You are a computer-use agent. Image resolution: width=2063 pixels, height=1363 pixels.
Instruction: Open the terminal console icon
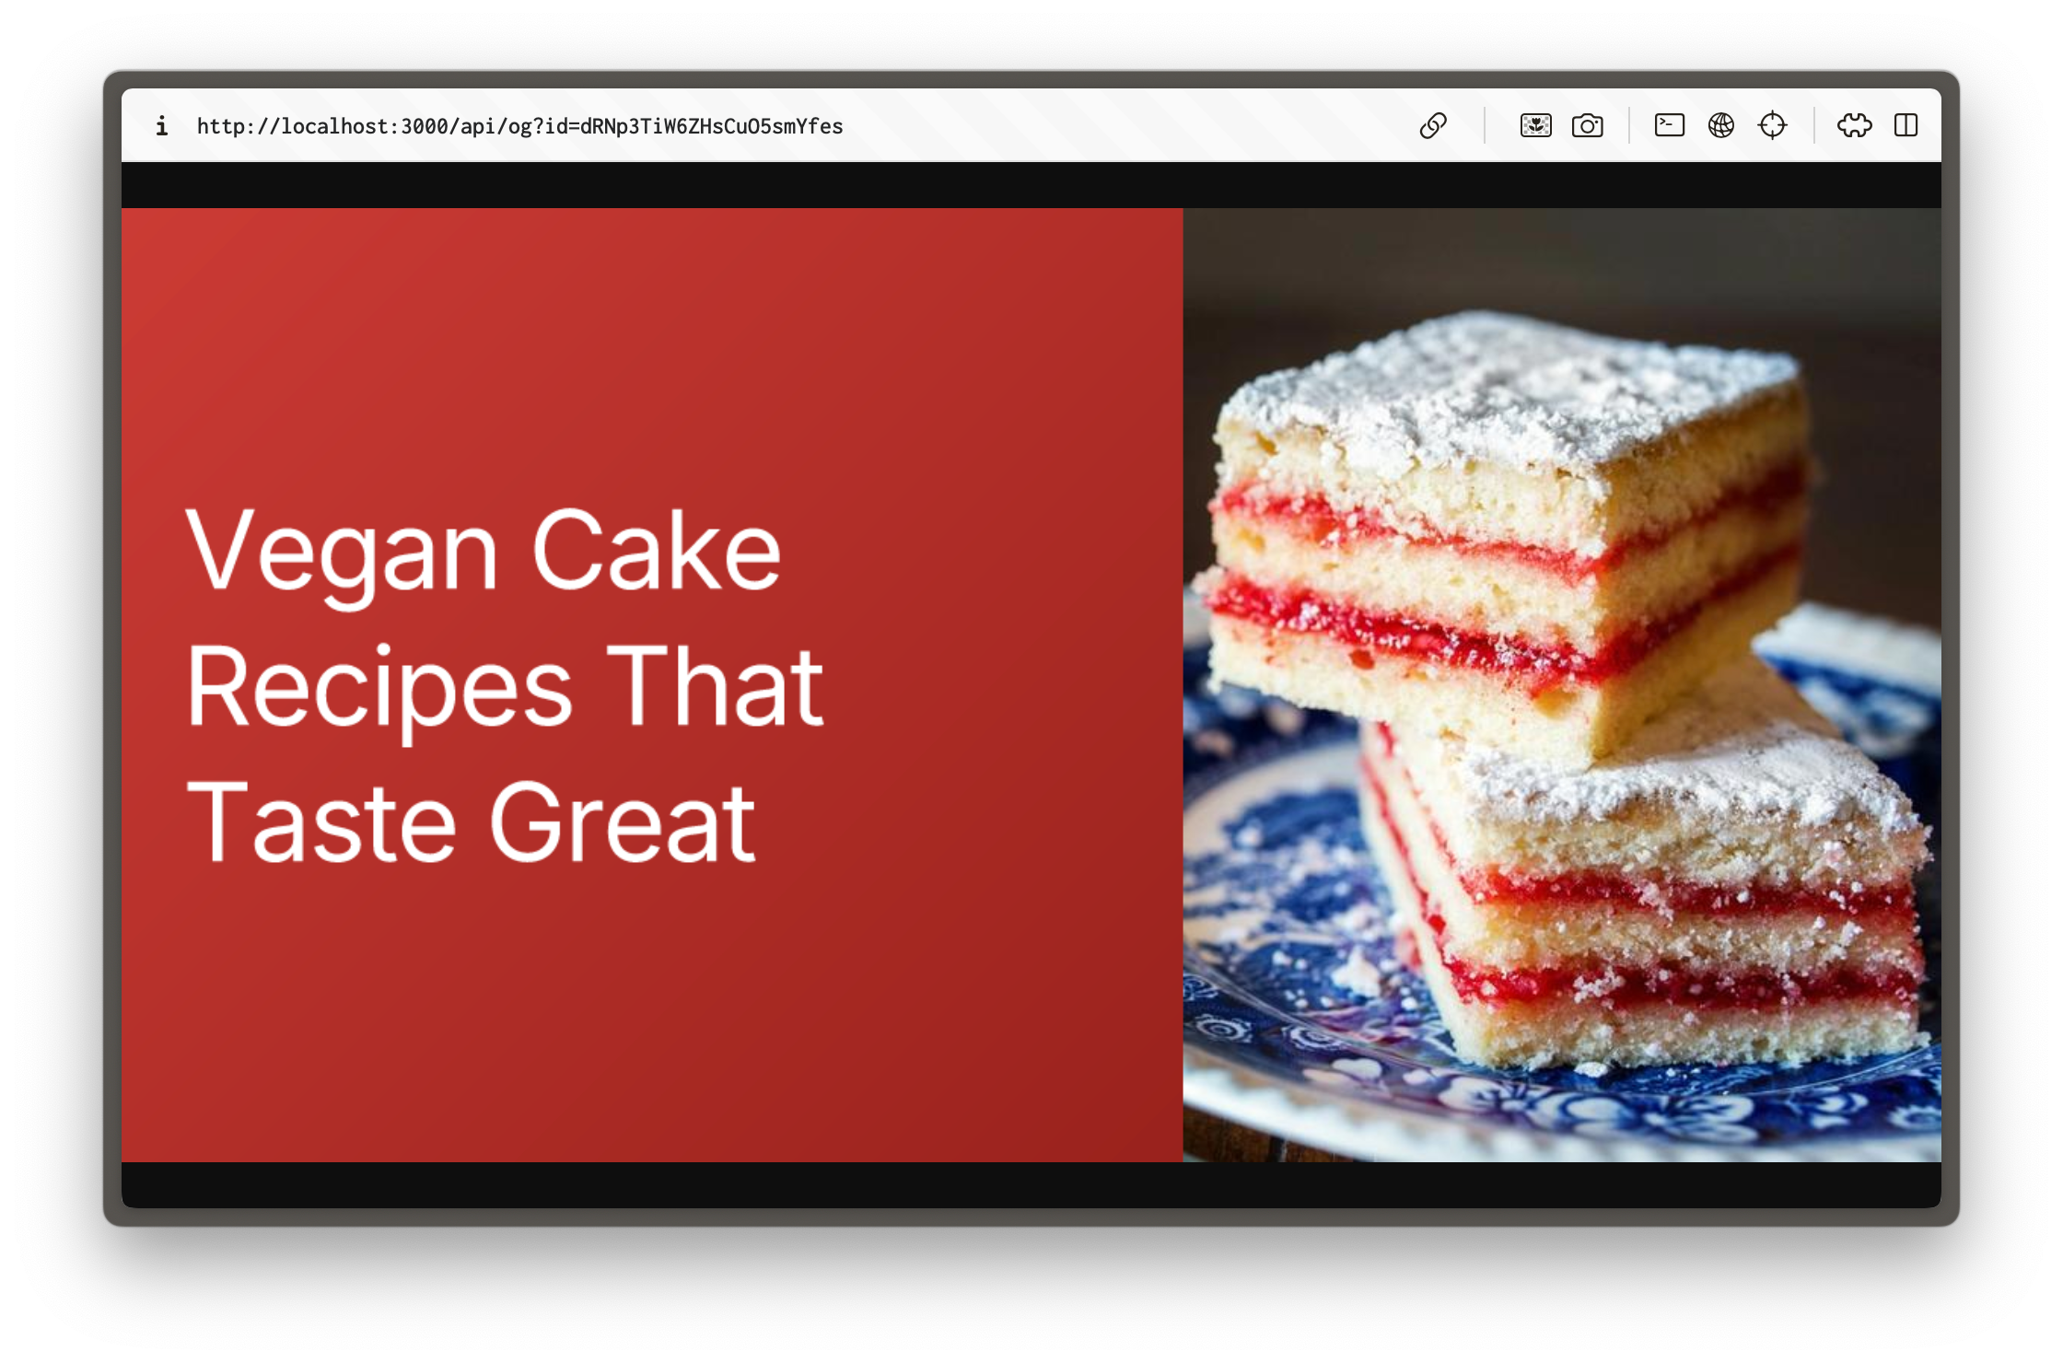tap(1669, 124)
